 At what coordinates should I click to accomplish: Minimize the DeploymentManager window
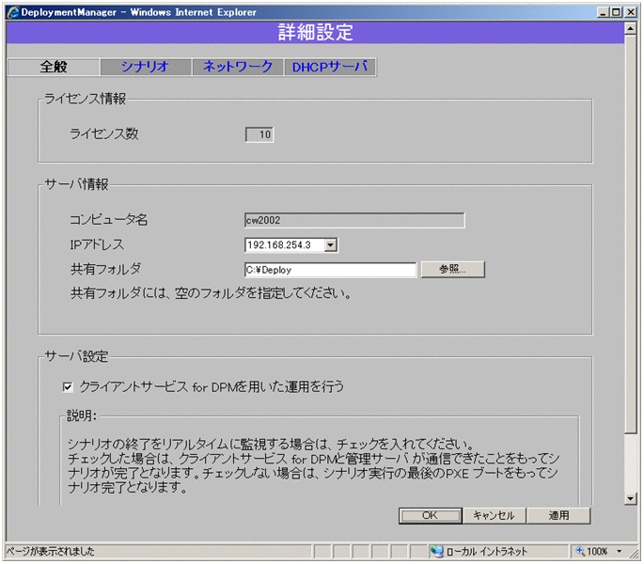tap(603, 12)
